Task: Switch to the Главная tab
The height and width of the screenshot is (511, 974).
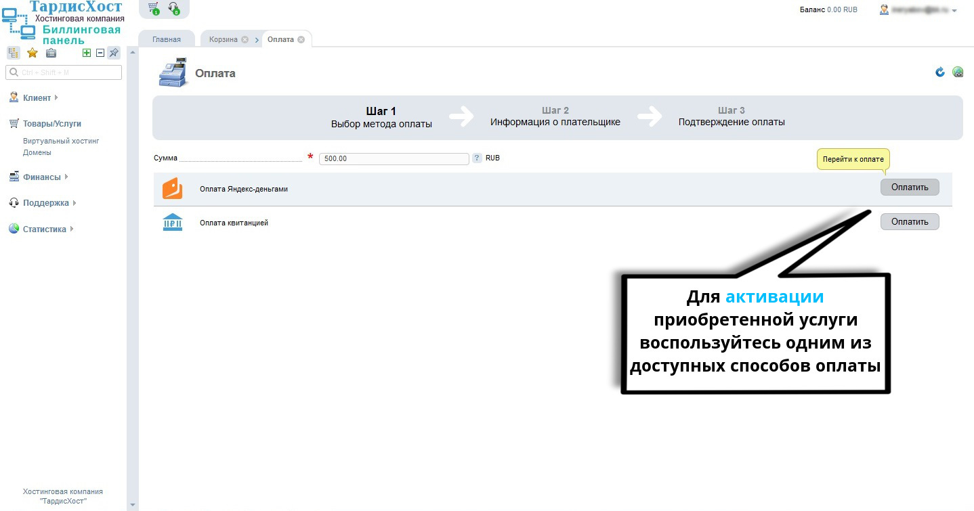Action: pos(167,39)
